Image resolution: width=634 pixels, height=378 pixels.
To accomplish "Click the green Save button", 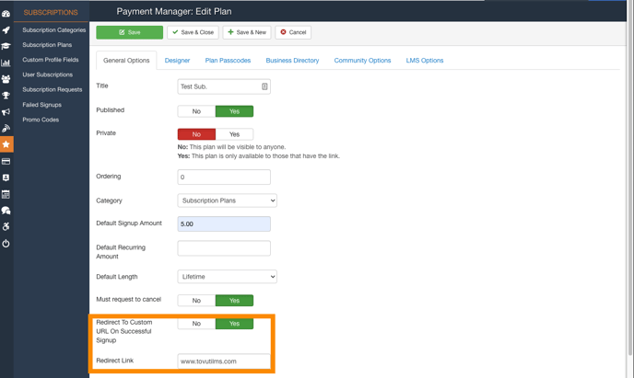I will (129, 32).
